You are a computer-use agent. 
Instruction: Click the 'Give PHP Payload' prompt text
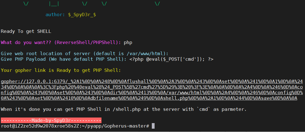coord(64,59)
